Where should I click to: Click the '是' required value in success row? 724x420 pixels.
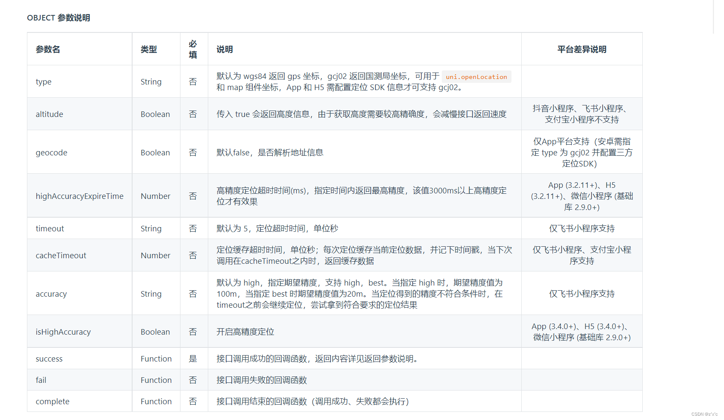click(x=193, y=359)
